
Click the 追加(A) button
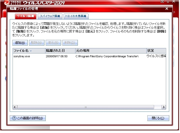tap(20, 43)
